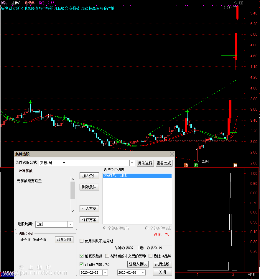Click the 条件选股公式 combo box showing 突破1号
The height and width of the screenshot is (279, 260).
(87, 163)
